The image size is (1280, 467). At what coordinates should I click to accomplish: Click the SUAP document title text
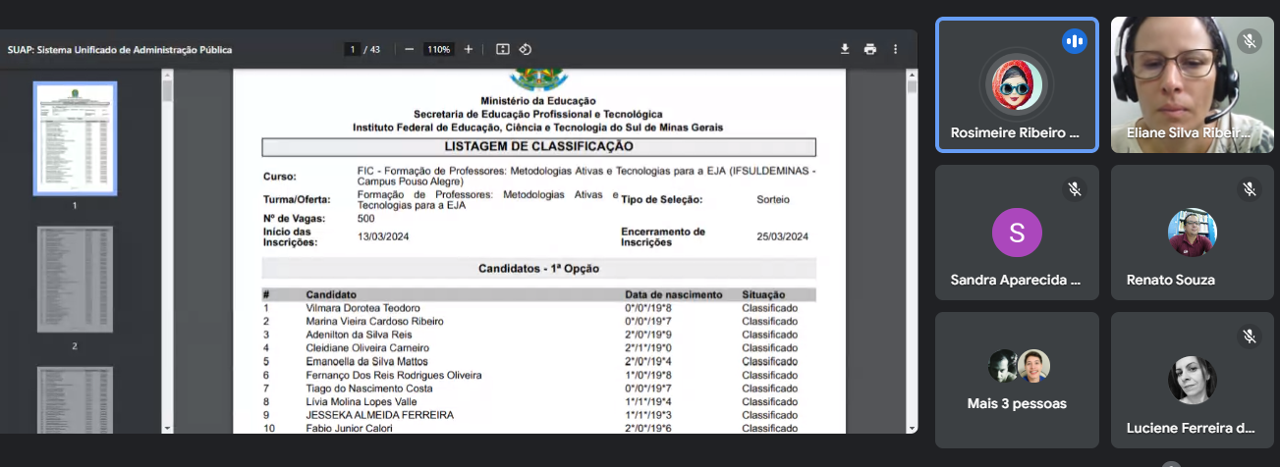click(120, 49)
